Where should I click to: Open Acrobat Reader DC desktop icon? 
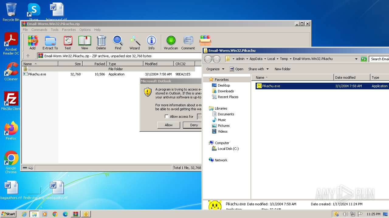[11, 44]
